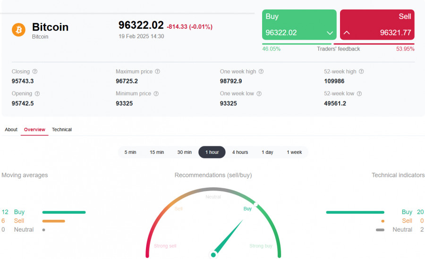
Task: Select the 30 min timeframe
Action: tap(185, 152)
